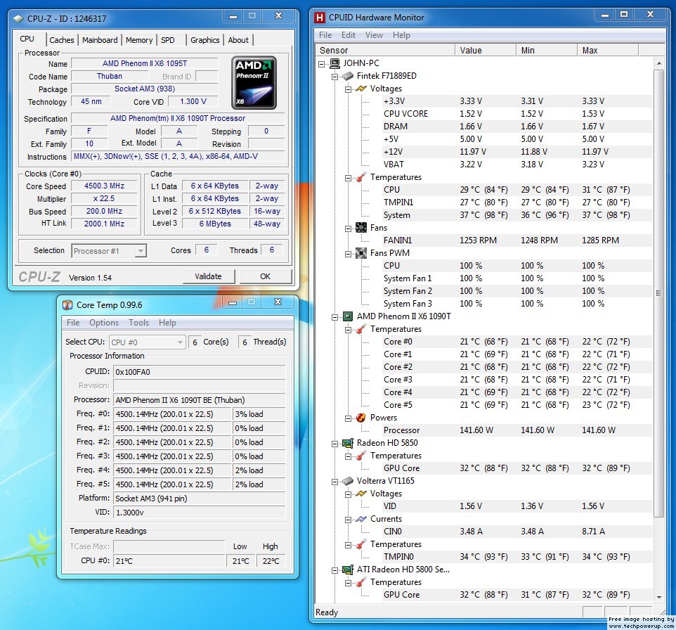Switch to the Memory tab in CPU-Z

click(x=139, y=40)
